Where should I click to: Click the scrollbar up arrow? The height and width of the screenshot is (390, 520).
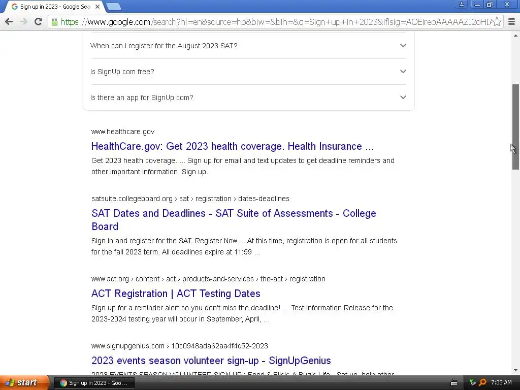515,36
